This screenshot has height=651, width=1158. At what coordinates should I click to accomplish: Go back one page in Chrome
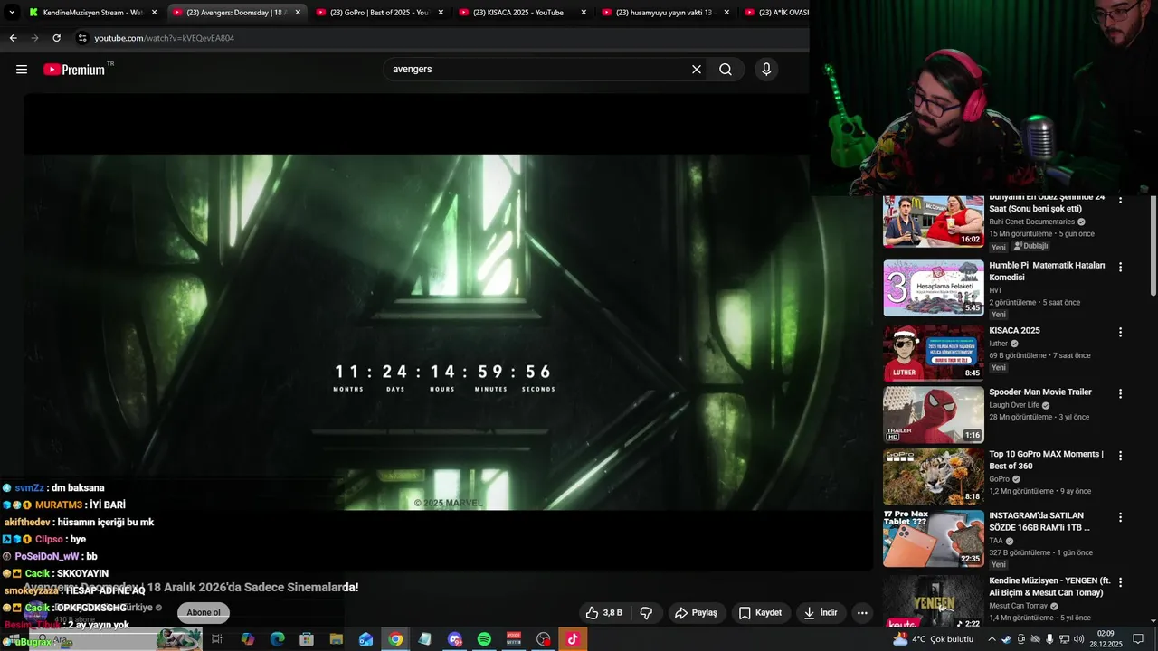click(x=13, y=38)
